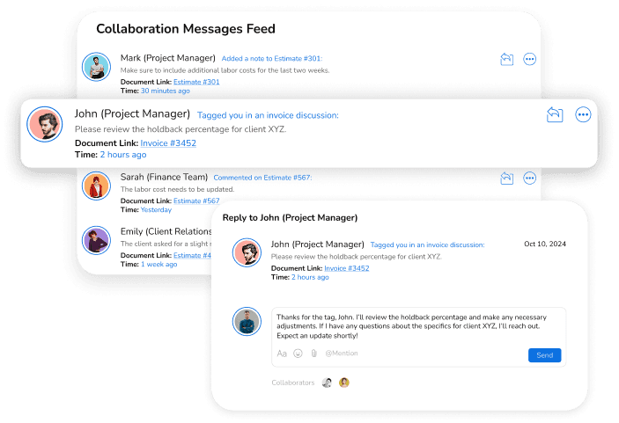The height and width of the screenshot is (423, 619).
Task: Click the second collaborator avatar
Action: tap(344, 383)
